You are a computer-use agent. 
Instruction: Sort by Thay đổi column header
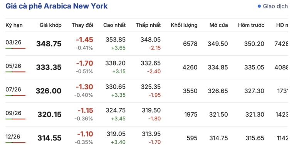[82, 25]
